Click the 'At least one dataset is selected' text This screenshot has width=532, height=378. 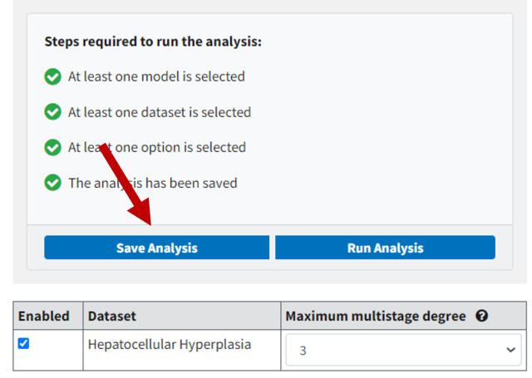point(160,112)
